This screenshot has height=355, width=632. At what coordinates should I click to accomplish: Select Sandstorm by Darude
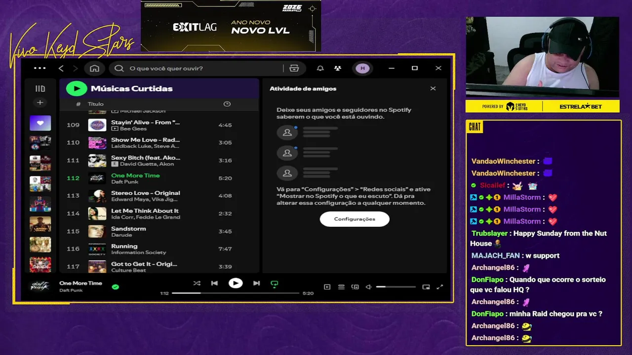[159, 231]
